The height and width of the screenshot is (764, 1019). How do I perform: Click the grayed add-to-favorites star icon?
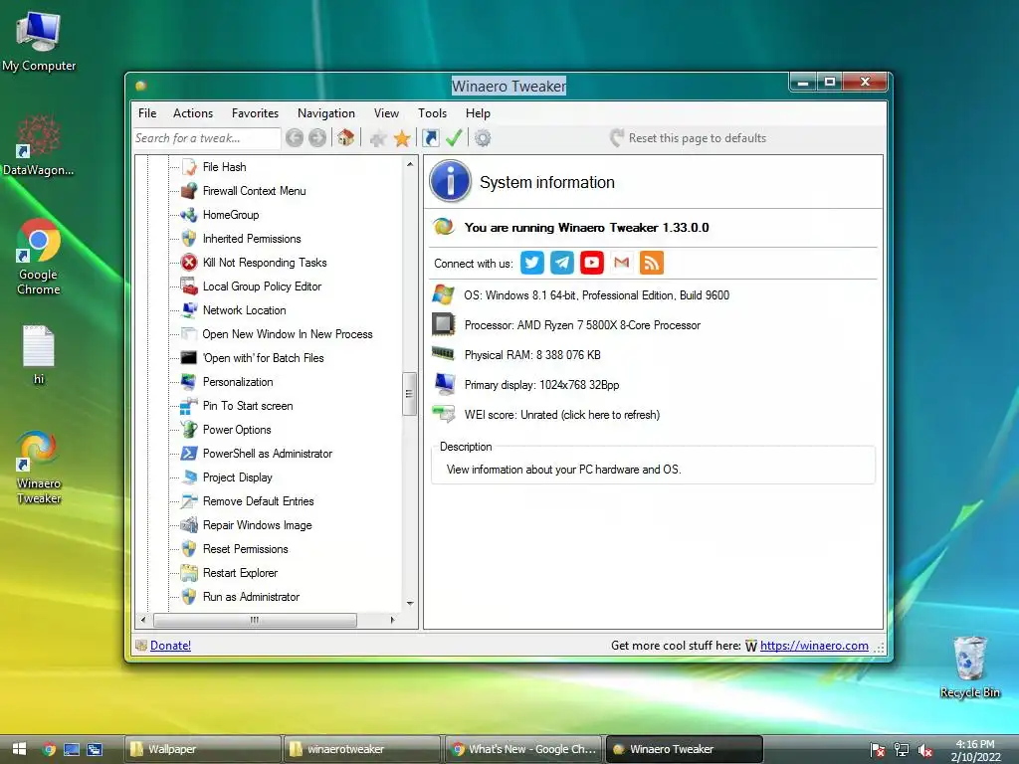378,137
